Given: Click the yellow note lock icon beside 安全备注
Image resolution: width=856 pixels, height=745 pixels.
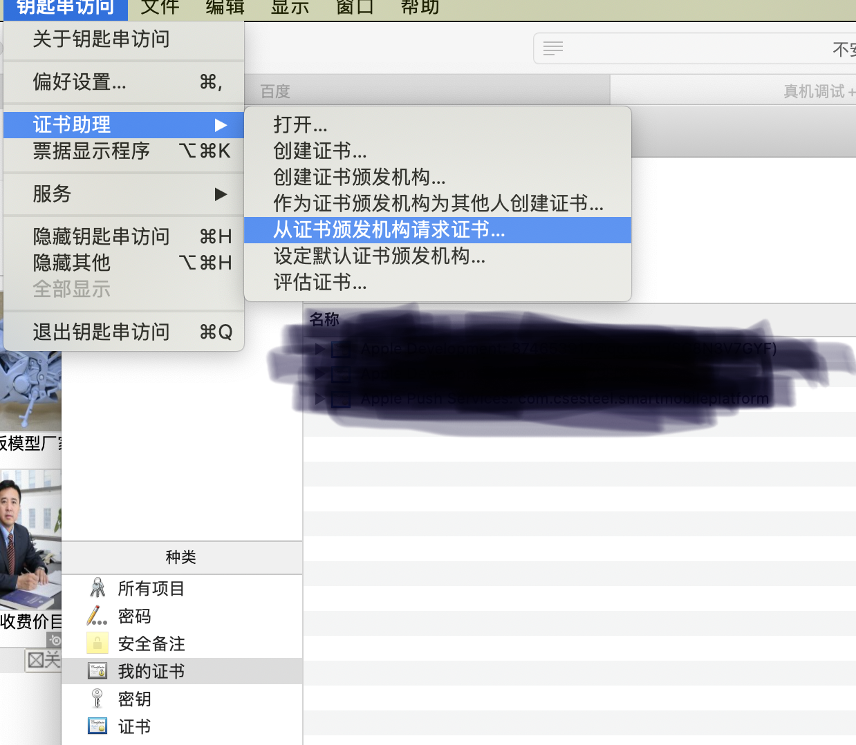Looking at the screenshot, I should tap(97, 643).
